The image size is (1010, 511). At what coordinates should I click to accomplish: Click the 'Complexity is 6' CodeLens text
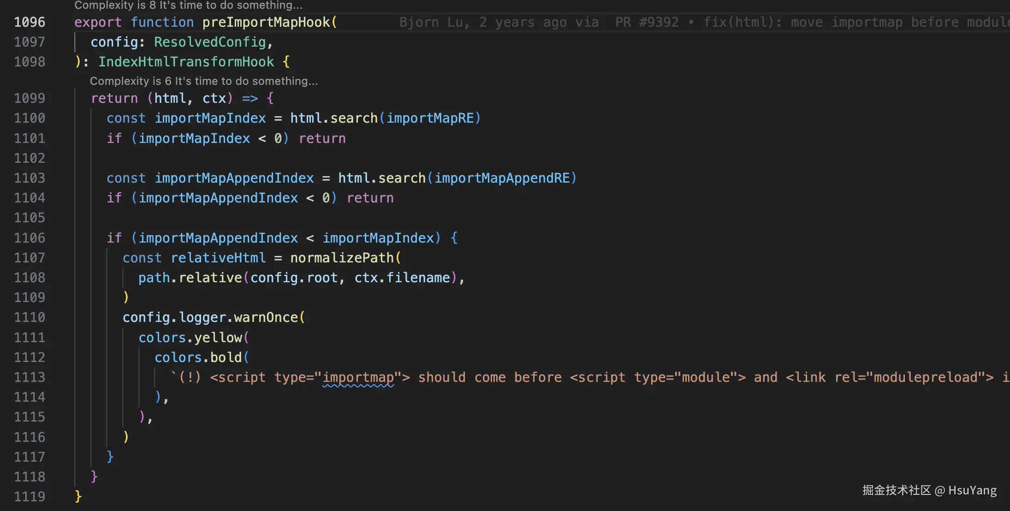point(203,81)
